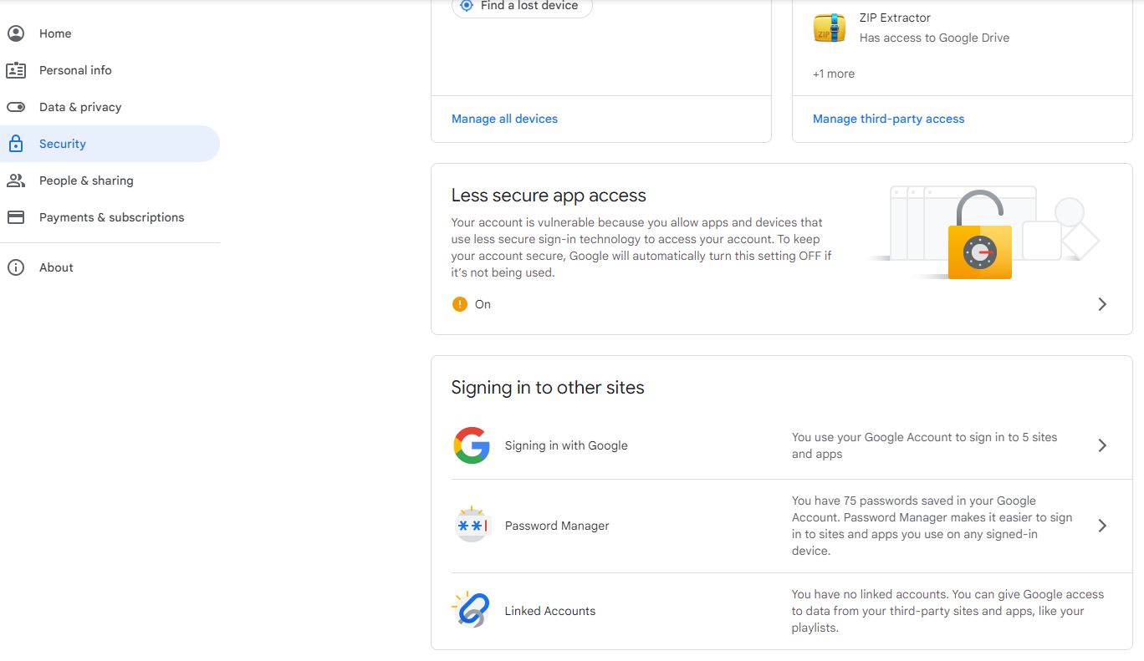
Task: Click the Linked Accounts chain icon
Action: point(472,610)
